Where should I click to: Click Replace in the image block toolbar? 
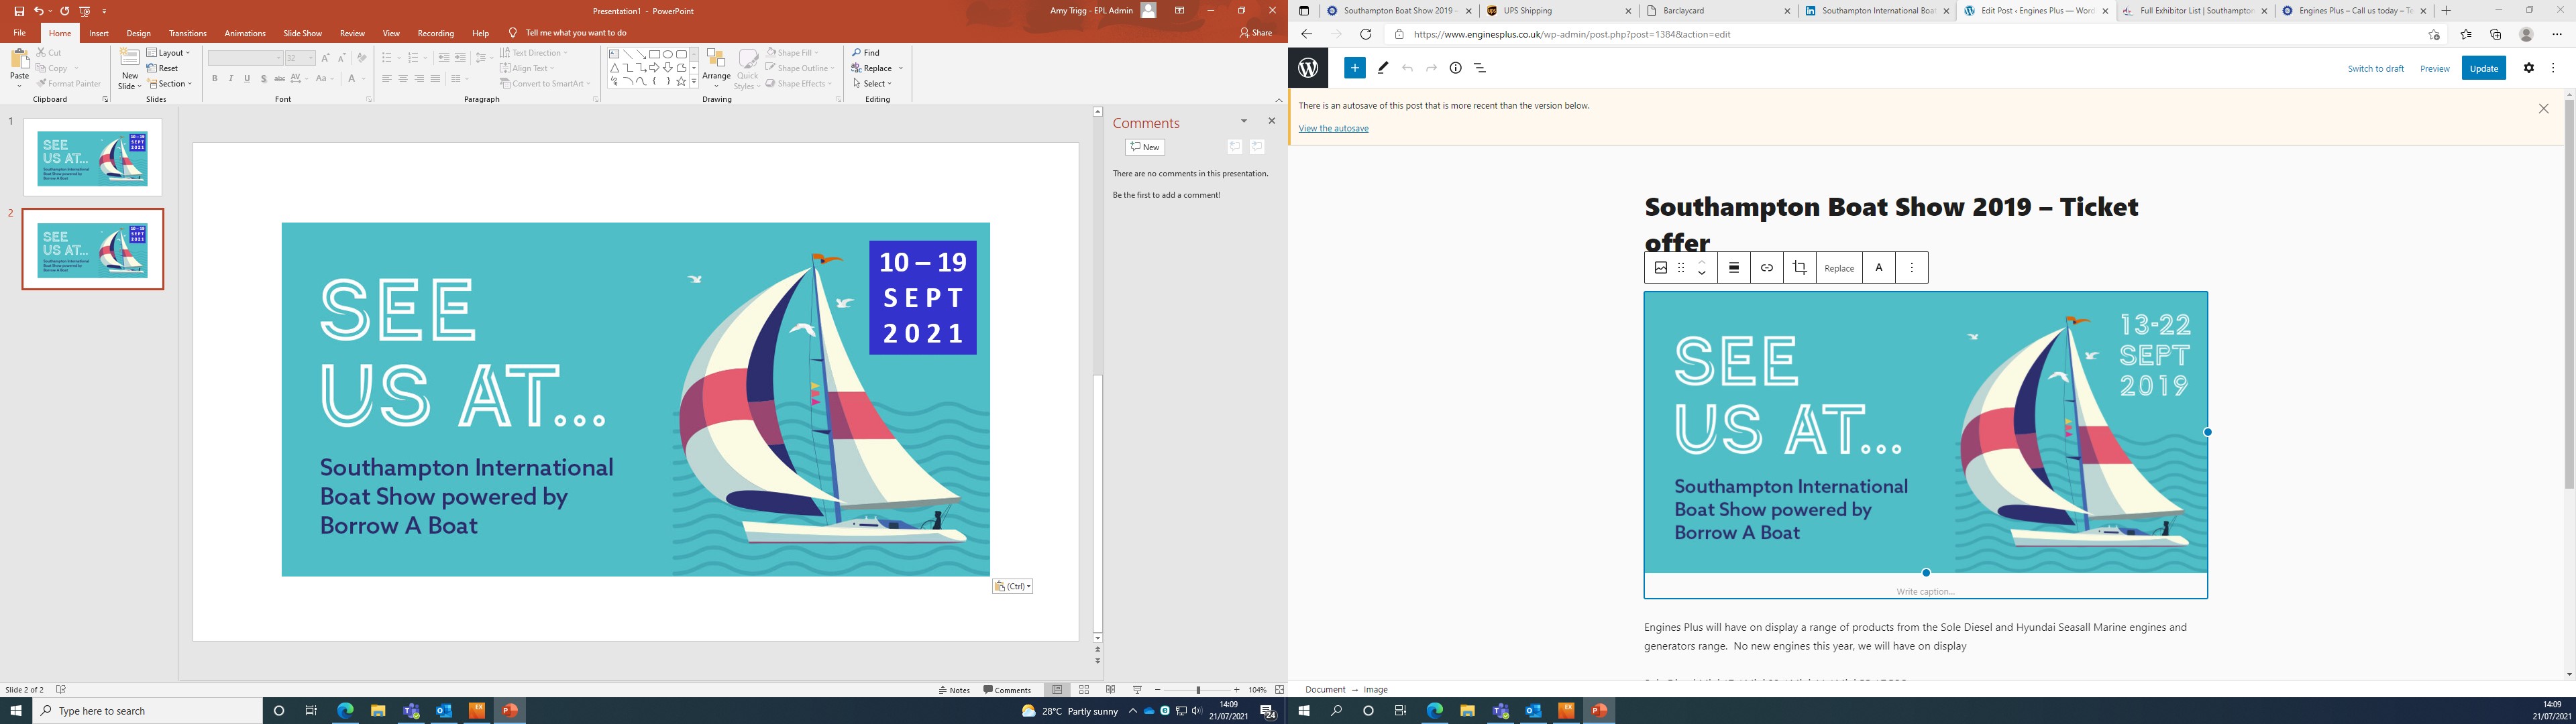coord(1839,267)
